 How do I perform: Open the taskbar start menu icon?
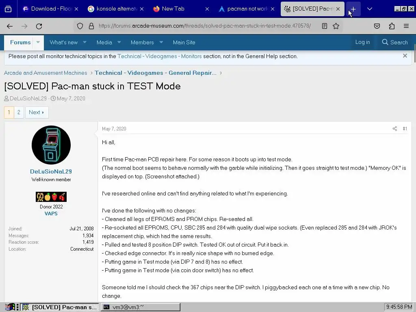click(10, 307)
